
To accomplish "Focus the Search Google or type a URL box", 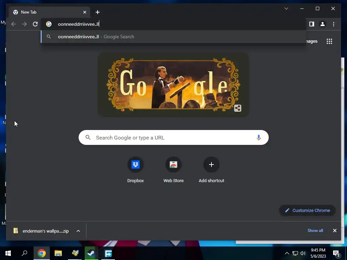I will coord(173,137).
